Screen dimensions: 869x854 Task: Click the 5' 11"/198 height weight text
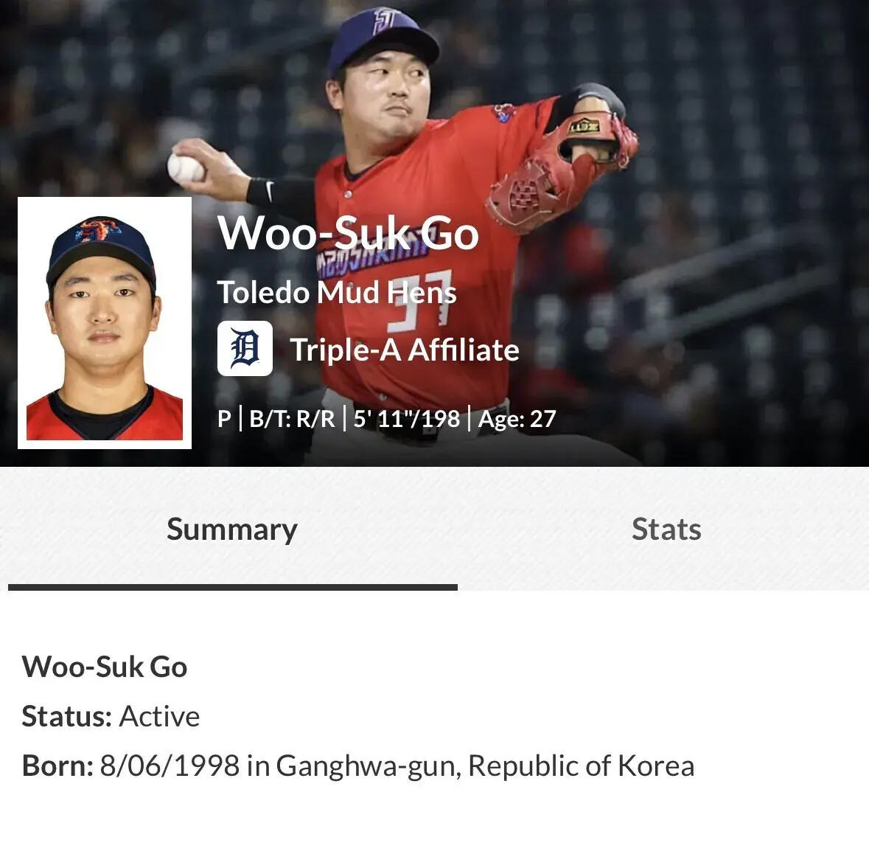(x=407, y=419)
